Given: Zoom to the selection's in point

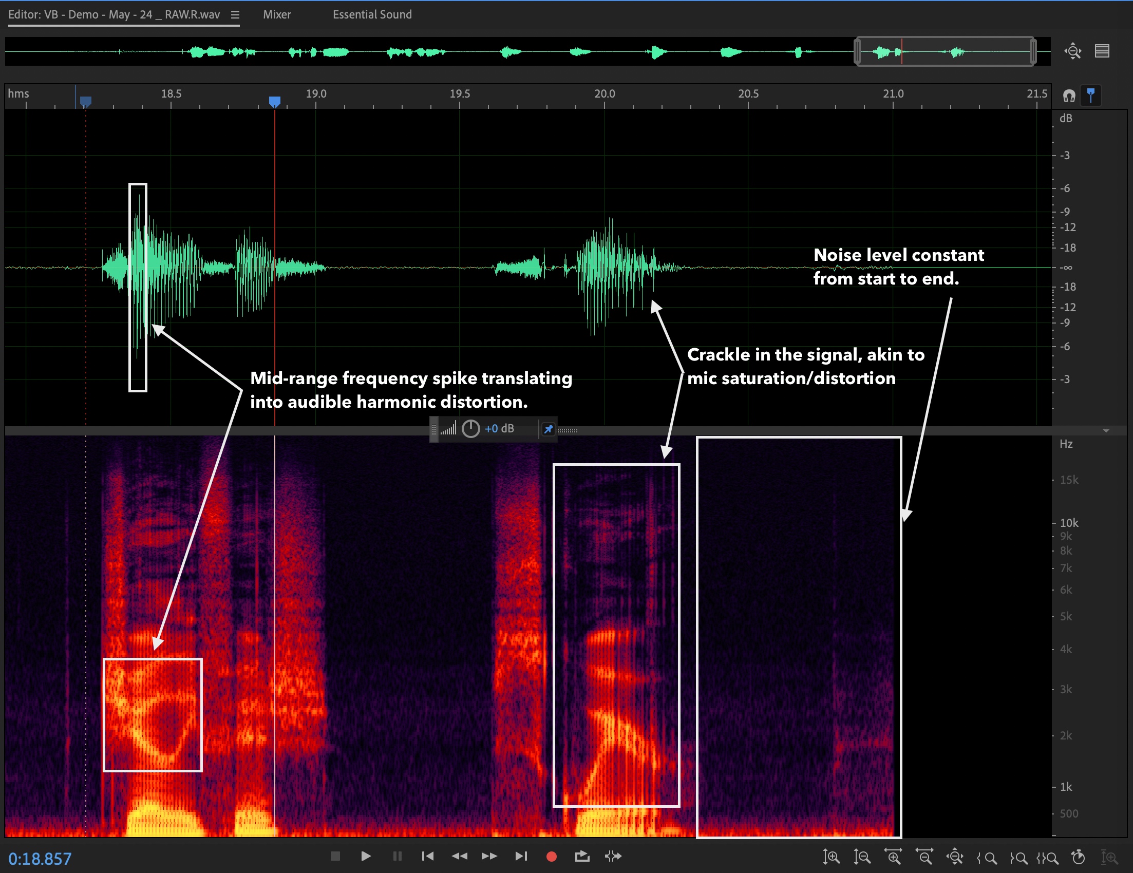Looking at the screenshot, I should point(987,858).
